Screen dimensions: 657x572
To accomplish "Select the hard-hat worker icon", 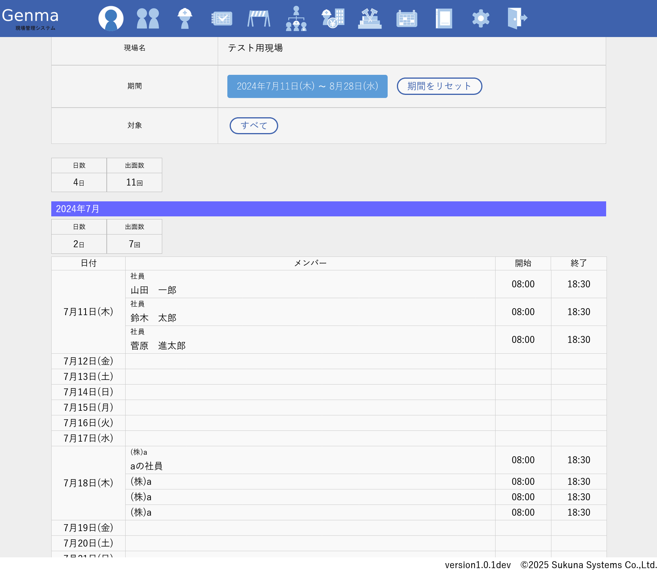I will coord(185,18).
